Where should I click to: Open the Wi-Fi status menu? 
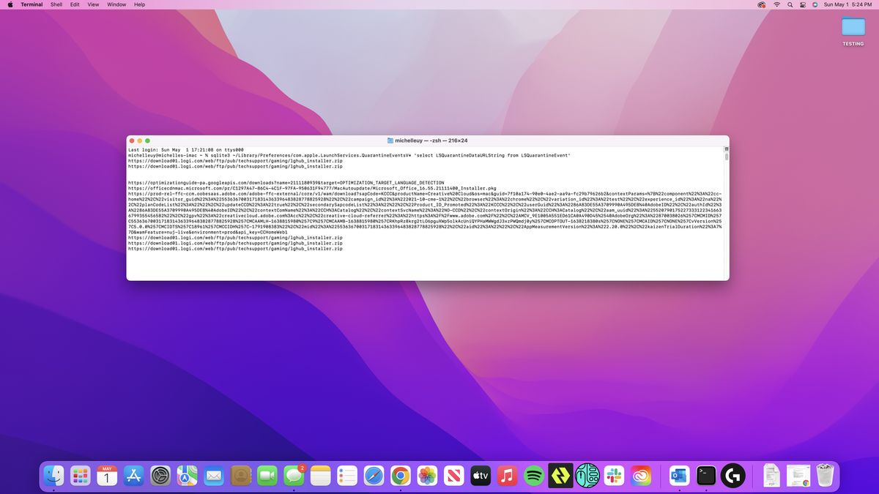tap(776, 4)
